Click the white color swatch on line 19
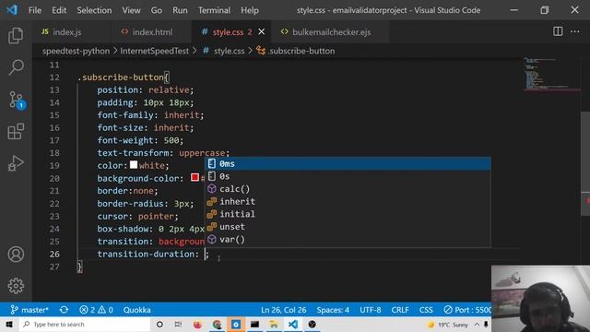 [x=134, y=165]
